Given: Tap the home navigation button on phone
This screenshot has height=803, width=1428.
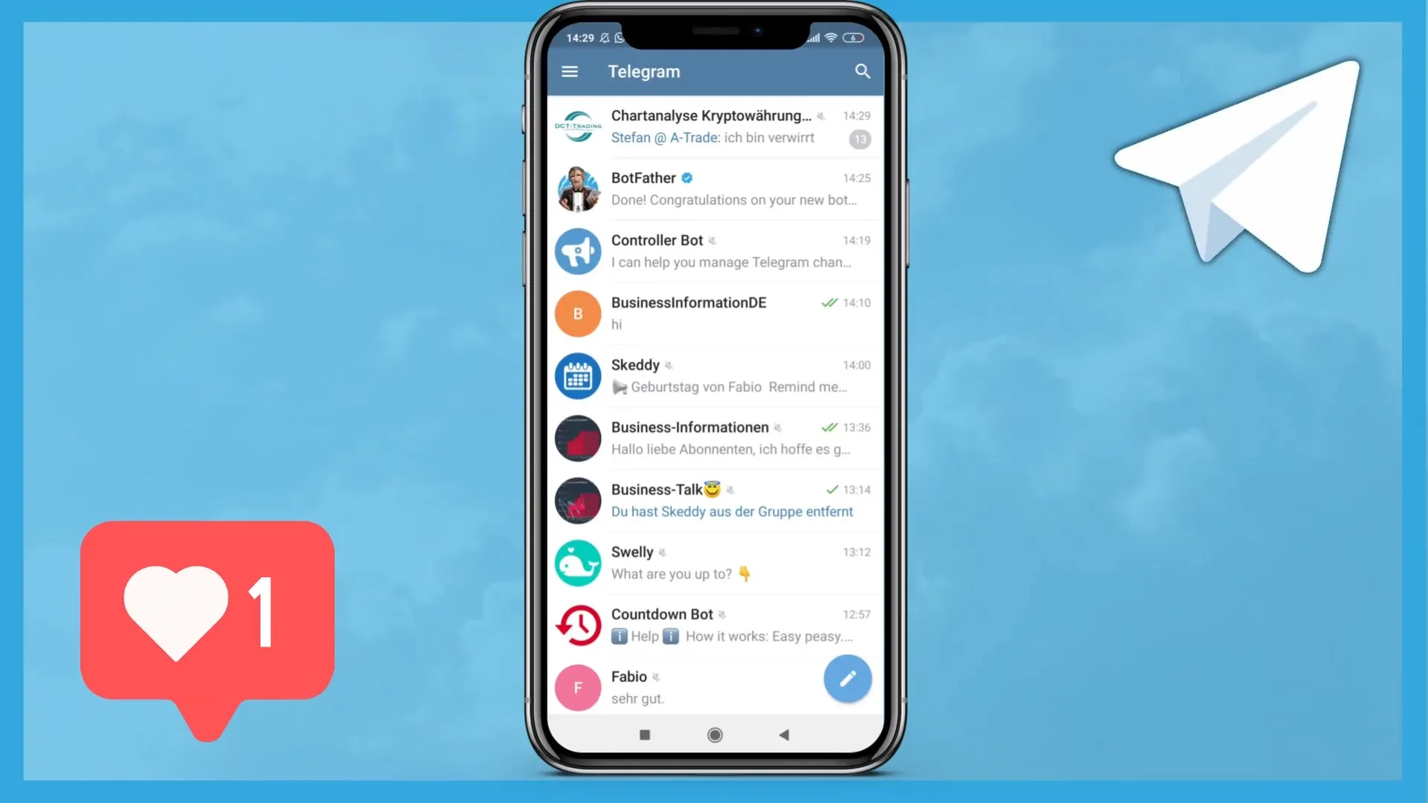Looking at the screenshot, I should tap(714, 735).
